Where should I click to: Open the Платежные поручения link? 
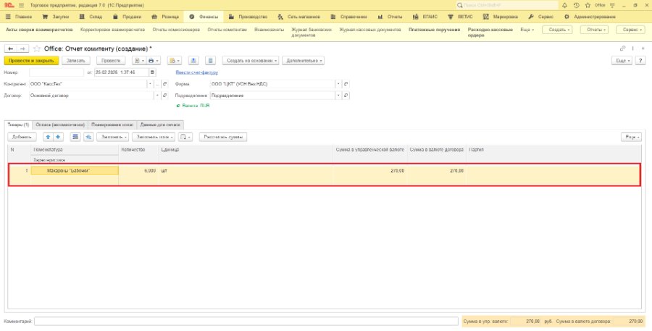pyautogui.click(x=435, y=30)
